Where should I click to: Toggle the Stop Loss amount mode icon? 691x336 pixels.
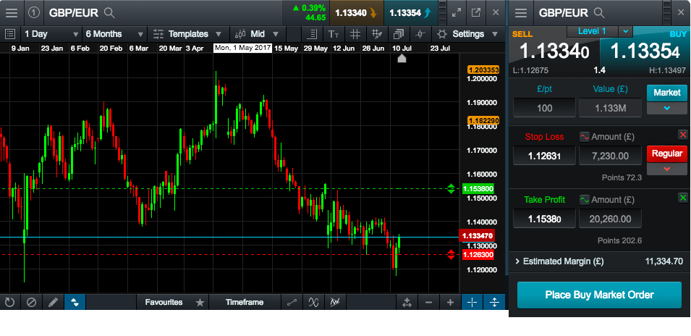pyautogui.click(x=584, y=137)
